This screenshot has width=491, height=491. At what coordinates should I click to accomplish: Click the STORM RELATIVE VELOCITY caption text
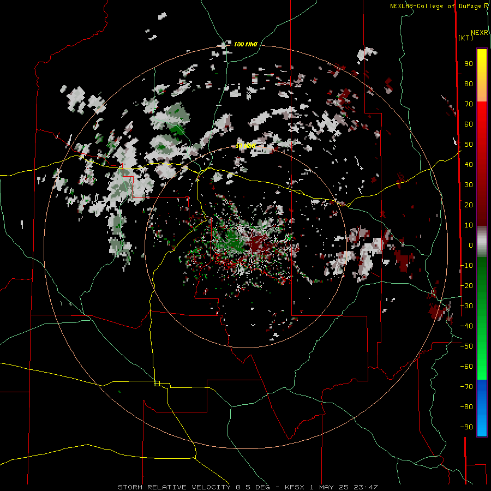(174, 487)
